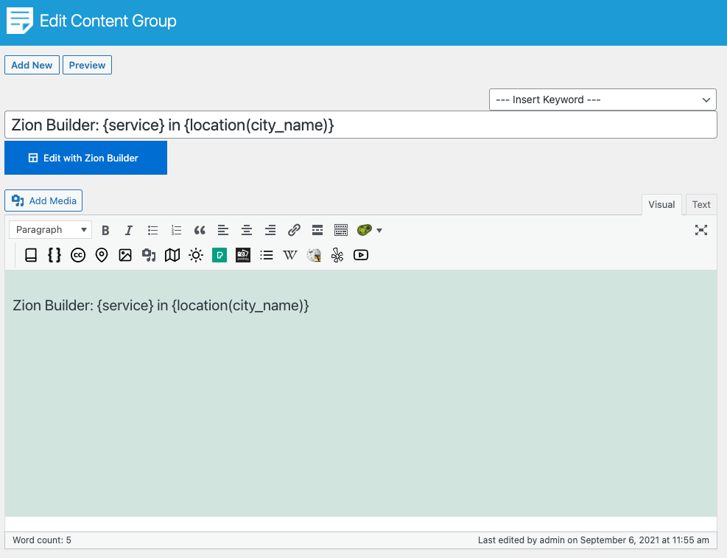Click the Edit Content Group header icon
Image resolution: width=727 pixels, height=558 pixels.
click(x=20, y=21)
